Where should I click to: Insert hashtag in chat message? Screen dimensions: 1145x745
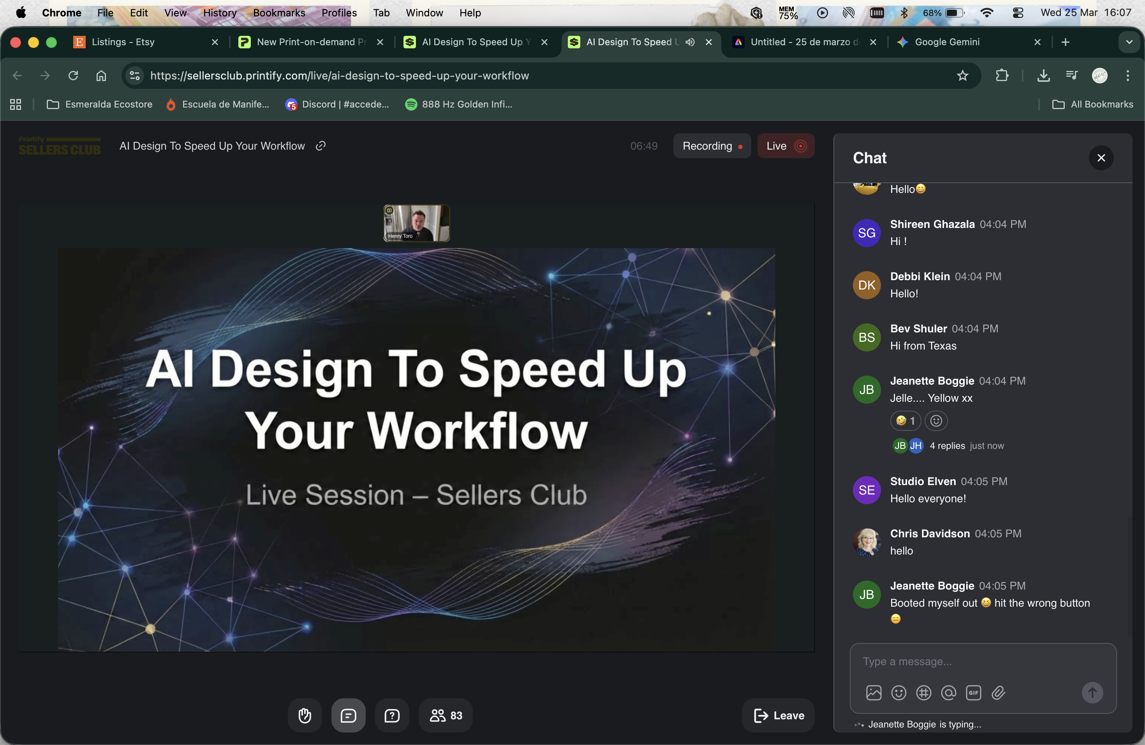click(x=924, y=692)
